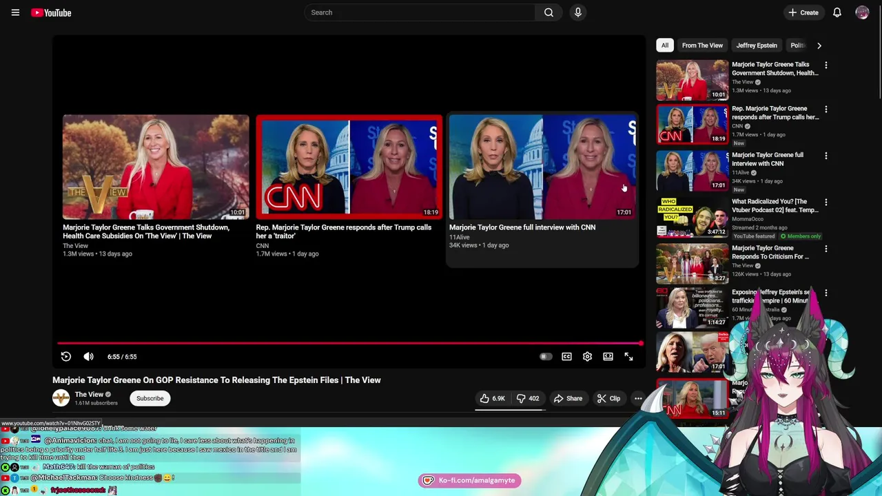
Task: Create a Clip of the video
Action: tap(608, 398)
